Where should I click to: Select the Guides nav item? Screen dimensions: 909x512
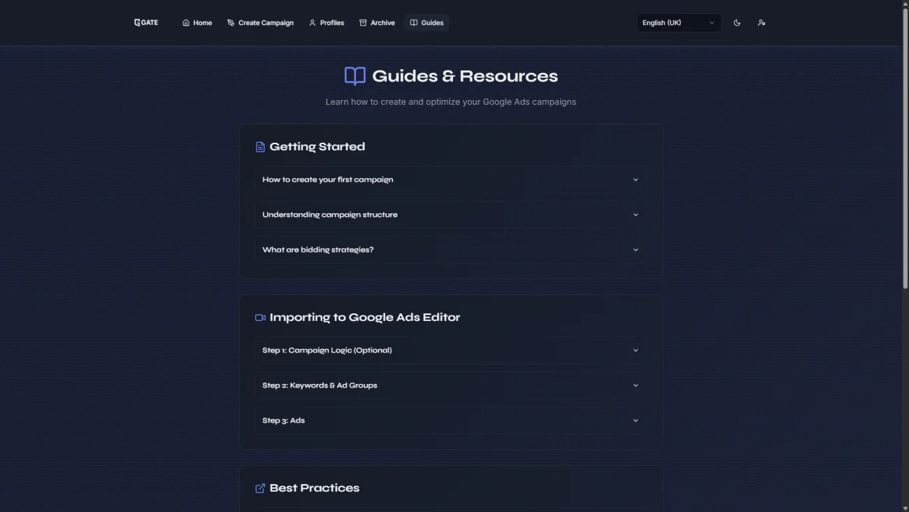tap(427, 23)
